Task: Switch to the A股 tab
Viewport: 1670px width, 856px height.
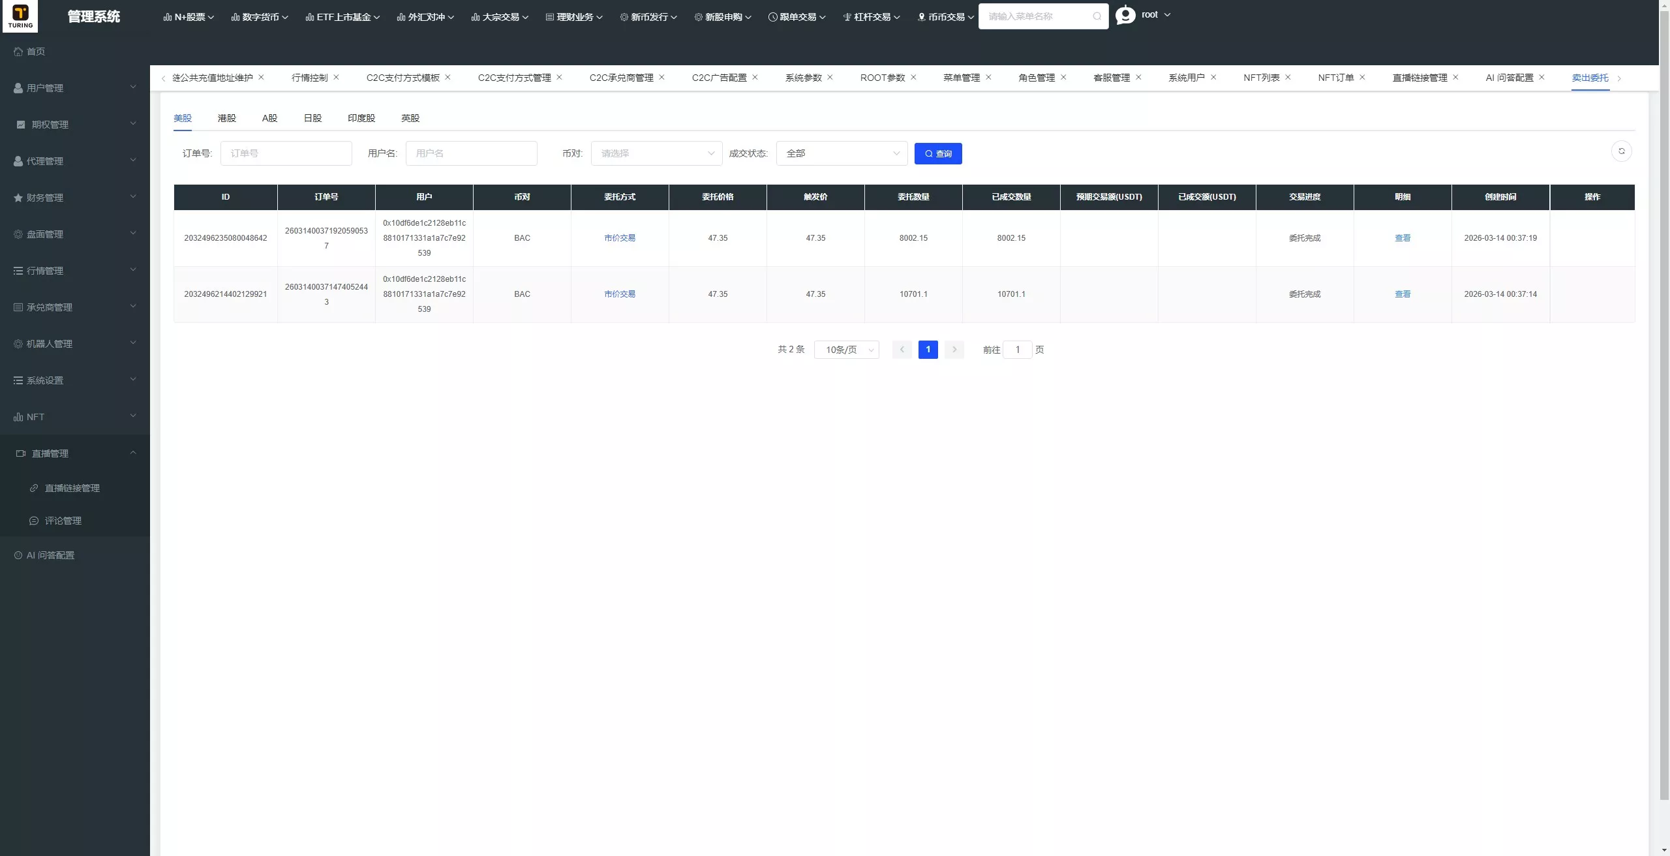Action: click(x=270, y=118)
